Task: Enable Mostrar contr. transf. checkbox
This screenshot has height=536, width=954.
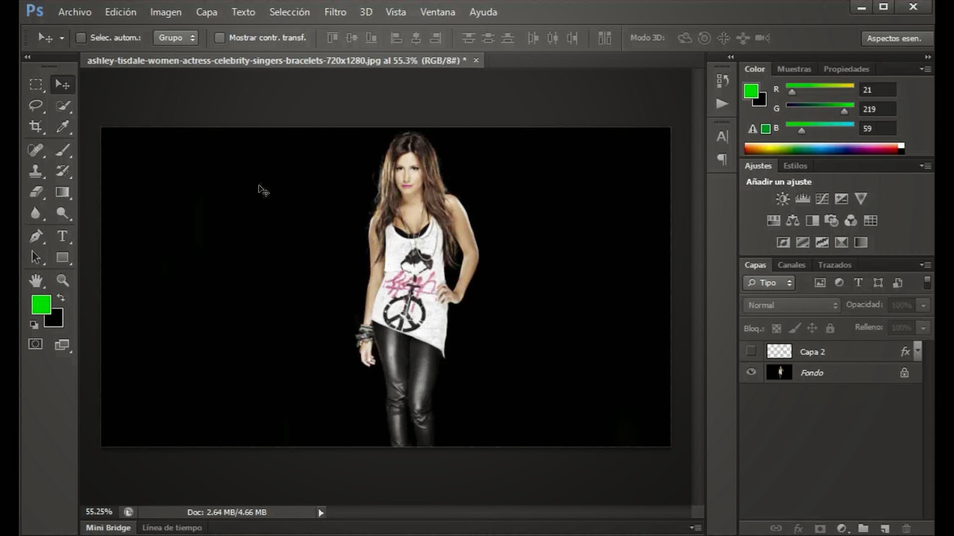Action: [x=219, y=38]
